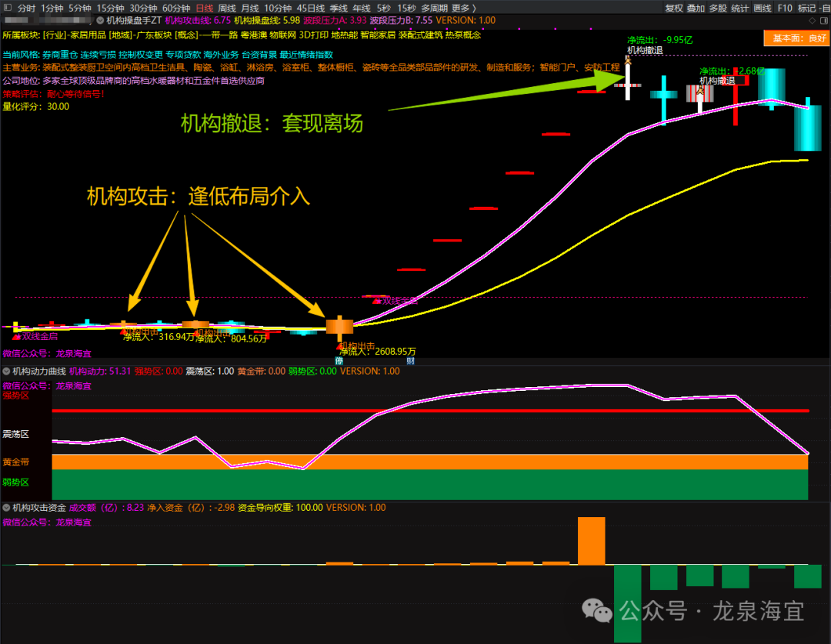
Task: Click the 停 marker icon below the chart
Action: coord(339,361)
